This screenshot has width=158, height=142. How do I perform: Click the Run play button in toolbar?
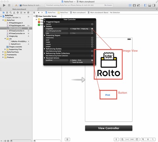(x=4, y=5)
